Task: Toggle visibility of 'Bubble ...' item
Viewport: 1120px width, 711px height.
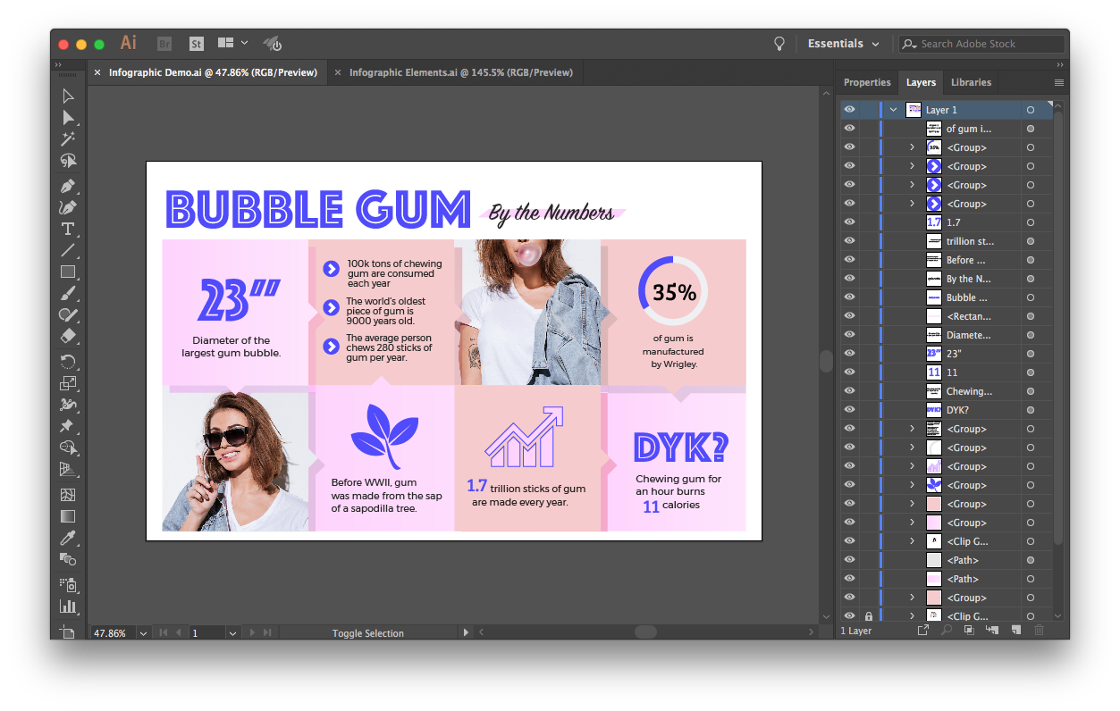Action: 849,297
